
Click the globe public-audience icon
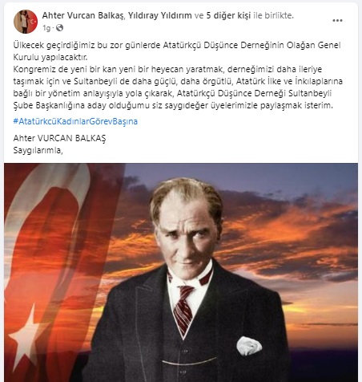pos(60,27)
